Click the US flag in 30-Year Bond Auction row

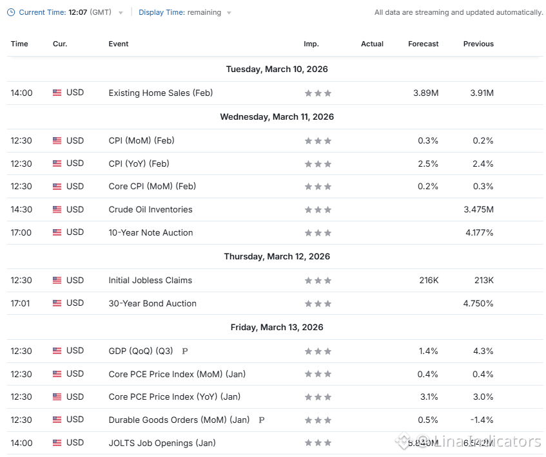point(57,303)
